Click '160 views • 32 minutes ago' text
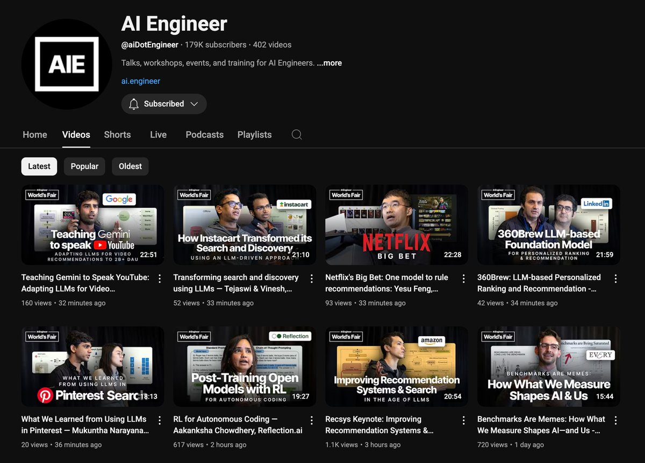Image resolution: width=645 pixels, height=463 pixels. [63, 303]
